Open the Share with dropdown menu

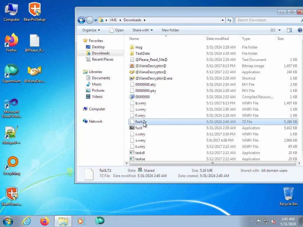click(142, 30)
